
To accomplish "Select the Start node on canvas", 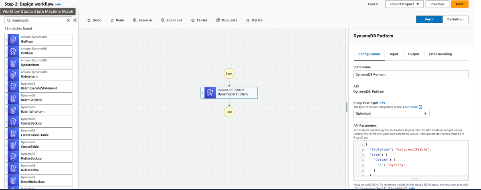I will (229, 74).
